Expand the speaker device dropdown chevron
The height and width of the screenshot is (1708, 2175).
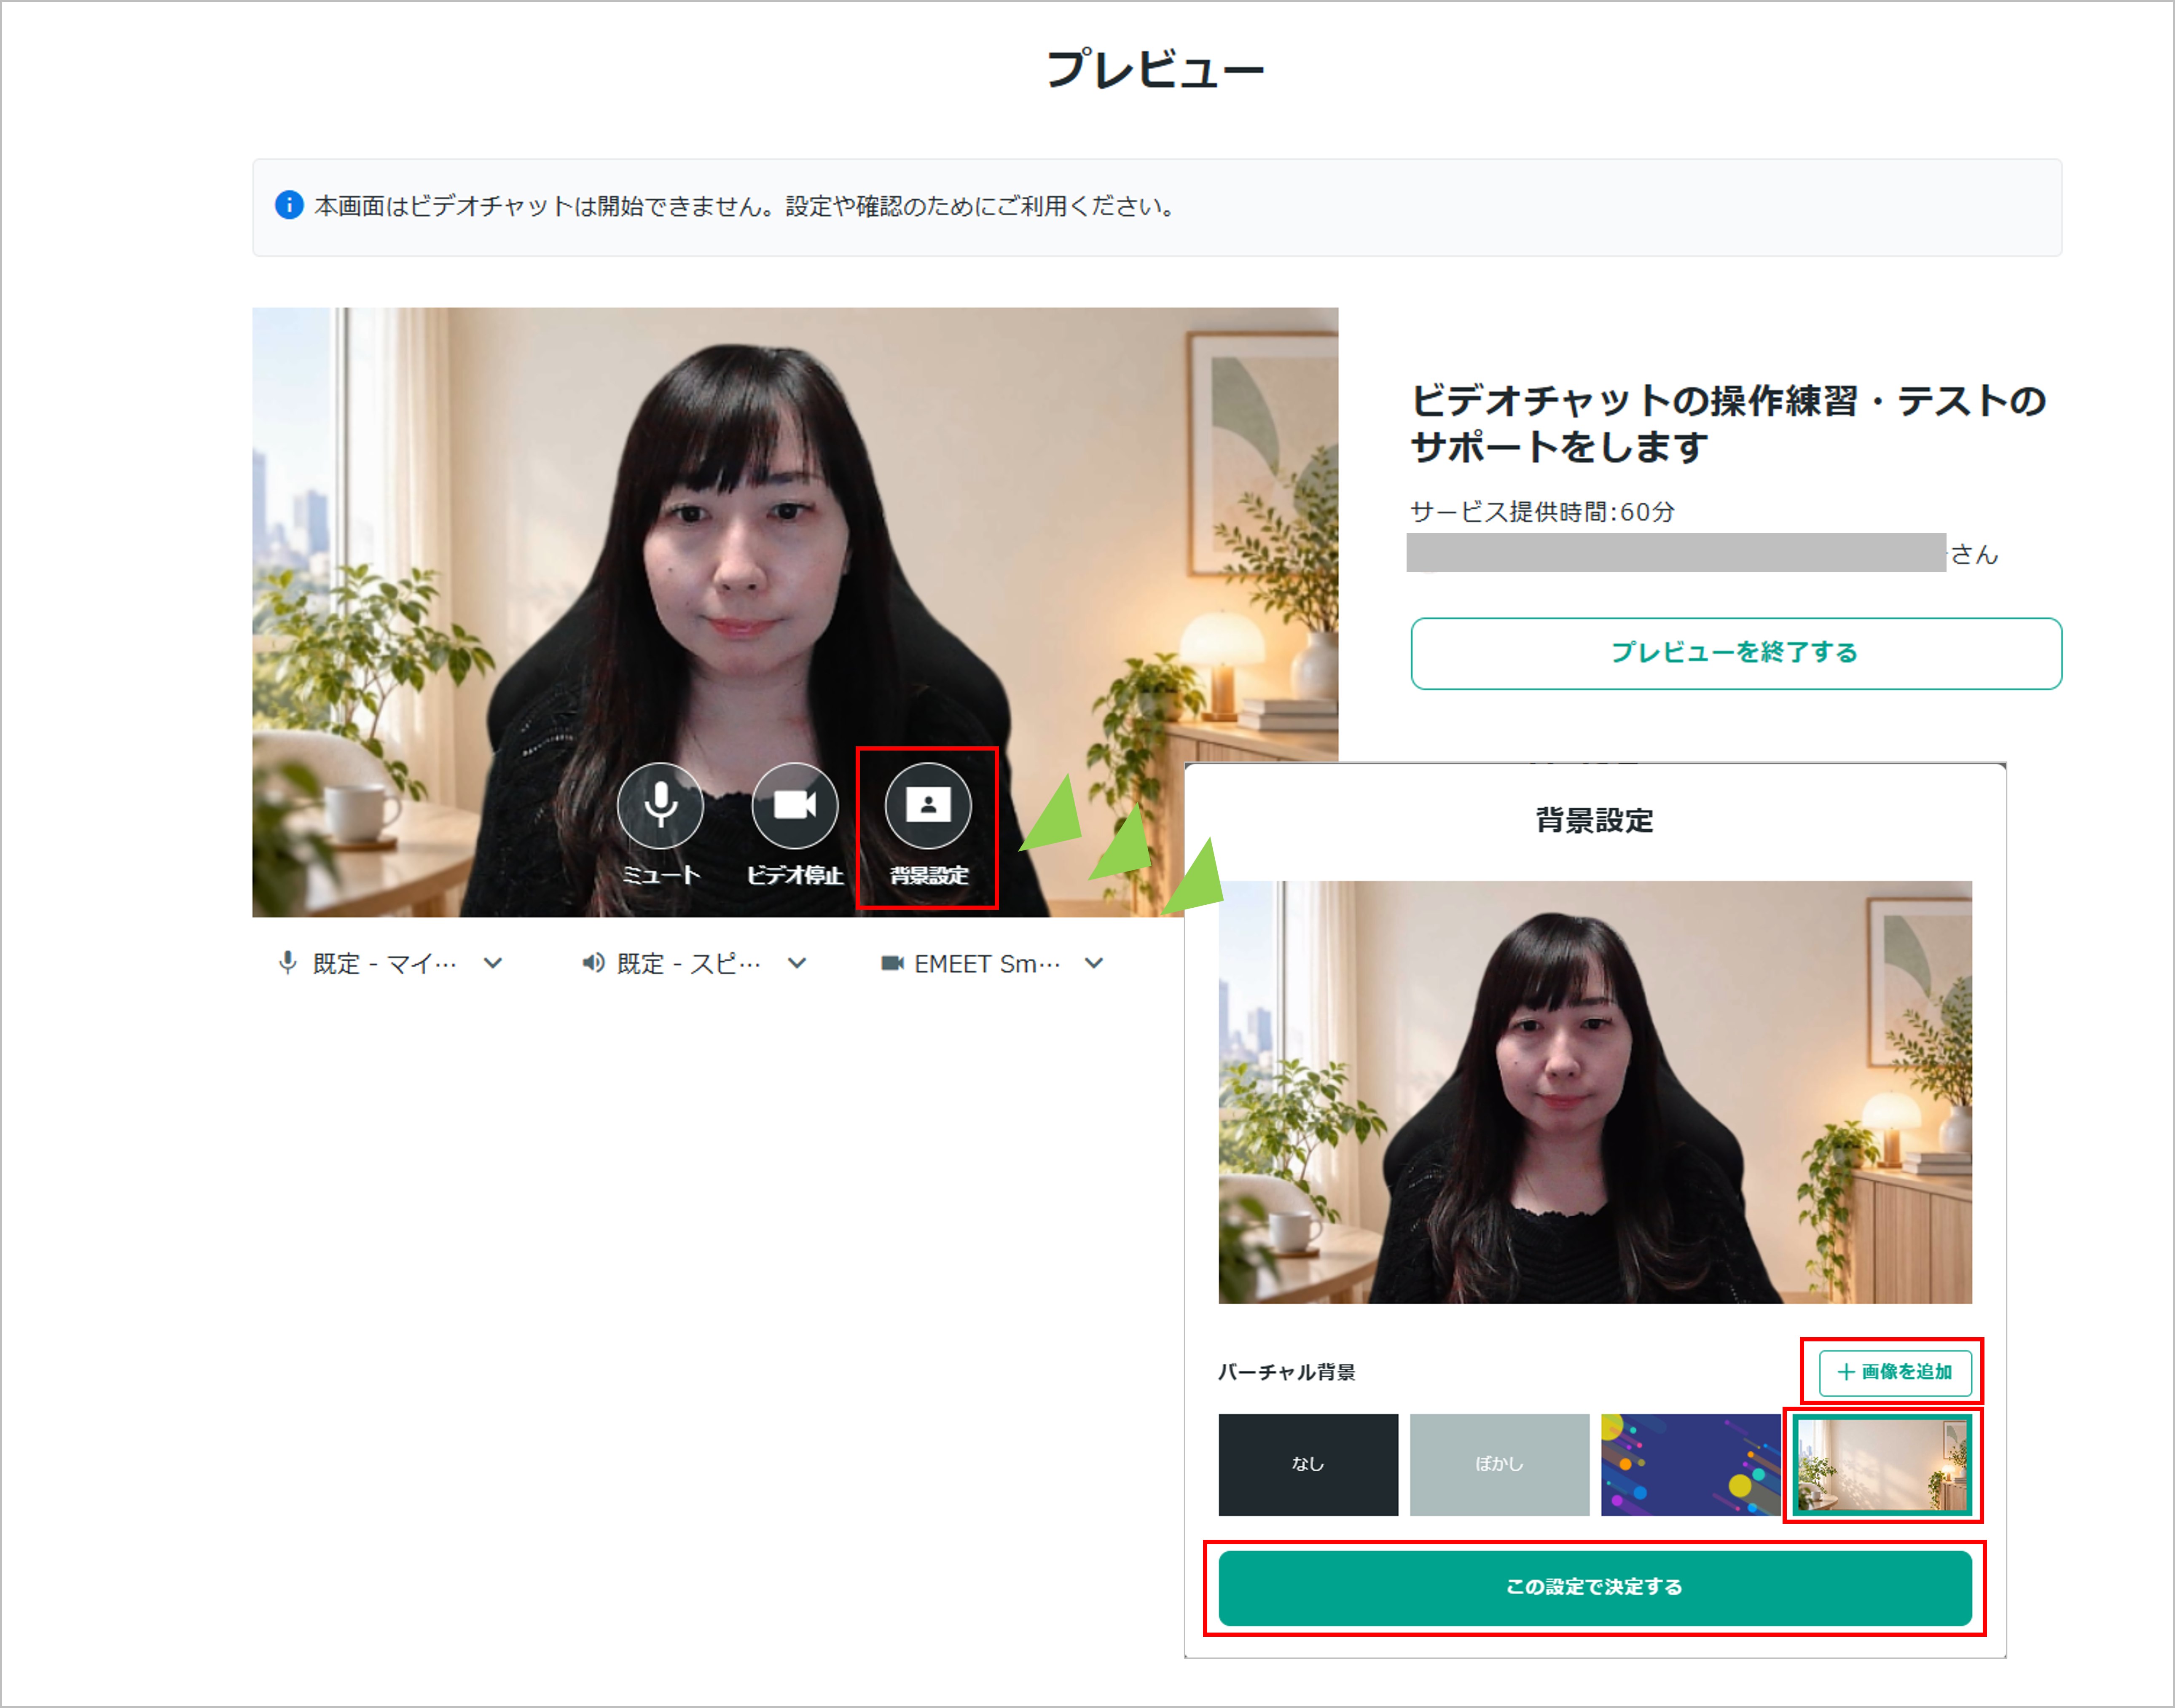797,963
